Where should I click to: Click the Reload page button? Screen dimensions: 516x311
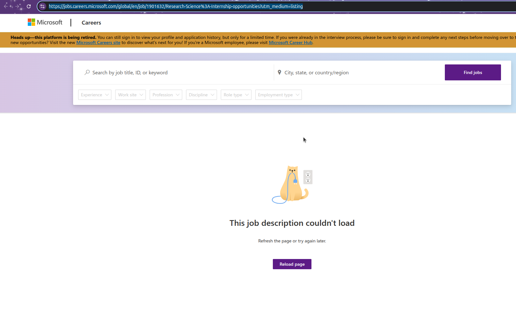[x=292, y=264]
